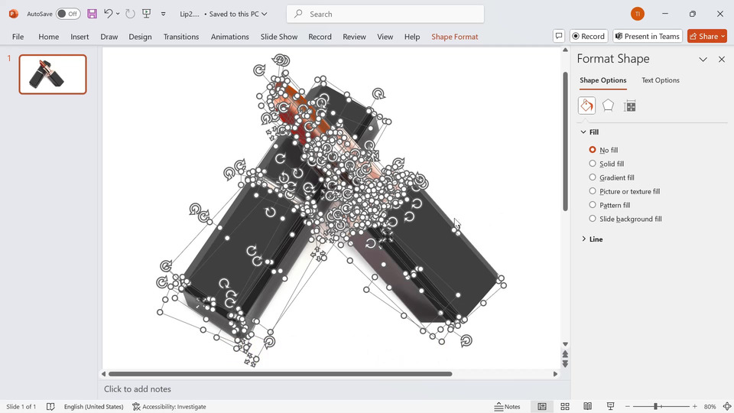Switch to the Insert tab
This screenshot has height=413, width=734.
point(80,37)
